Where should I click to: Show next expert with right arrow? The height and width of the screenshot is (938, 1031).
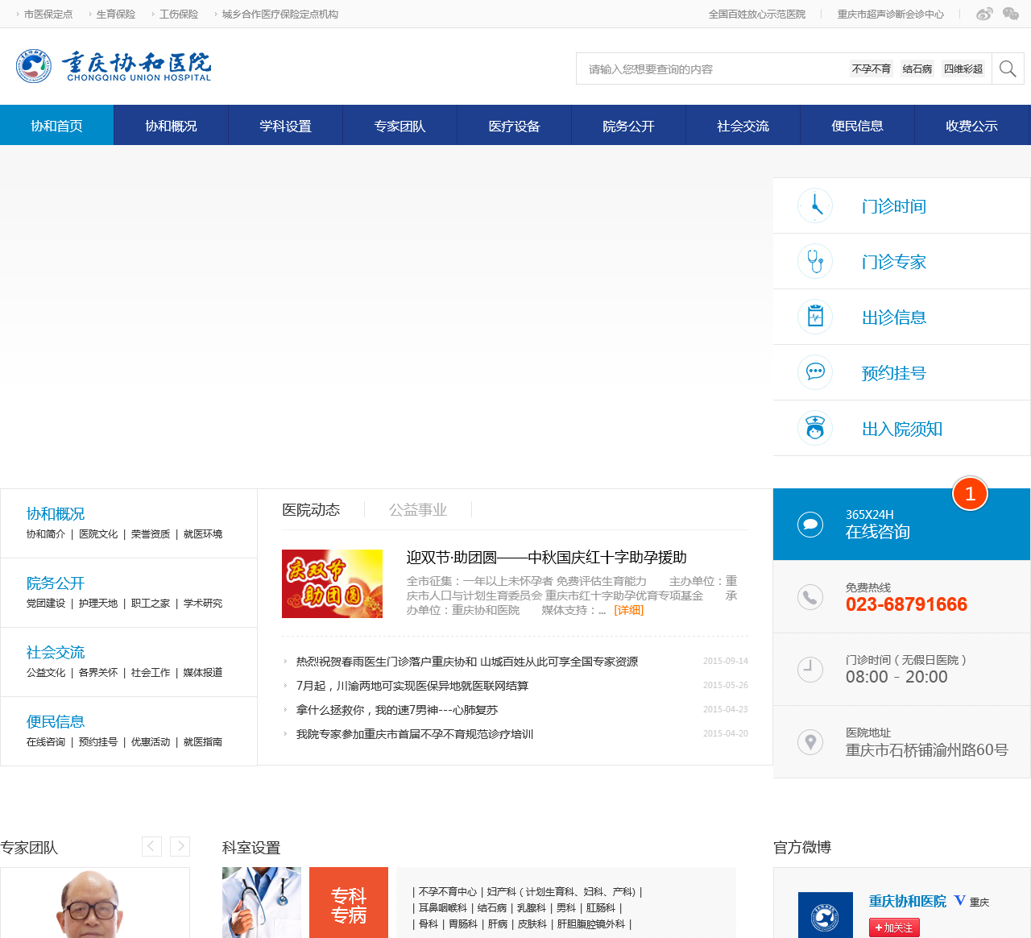[x=180, y=846]
